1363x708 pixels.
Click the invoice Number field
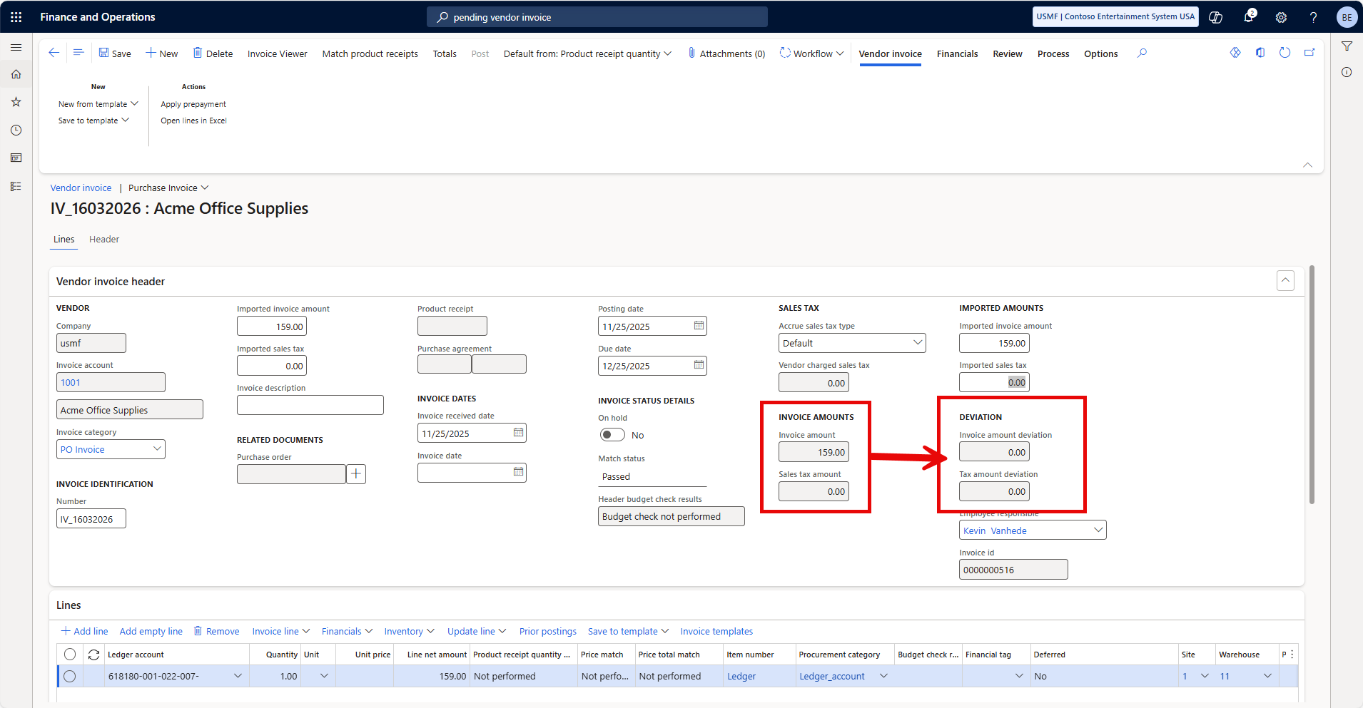(91, 518)
